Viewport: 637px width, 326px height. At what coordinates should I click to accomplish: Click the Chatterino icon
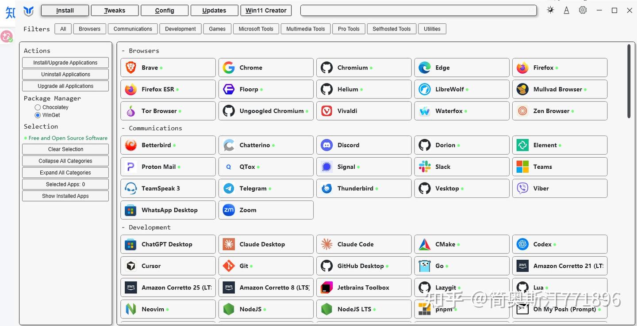229,145
